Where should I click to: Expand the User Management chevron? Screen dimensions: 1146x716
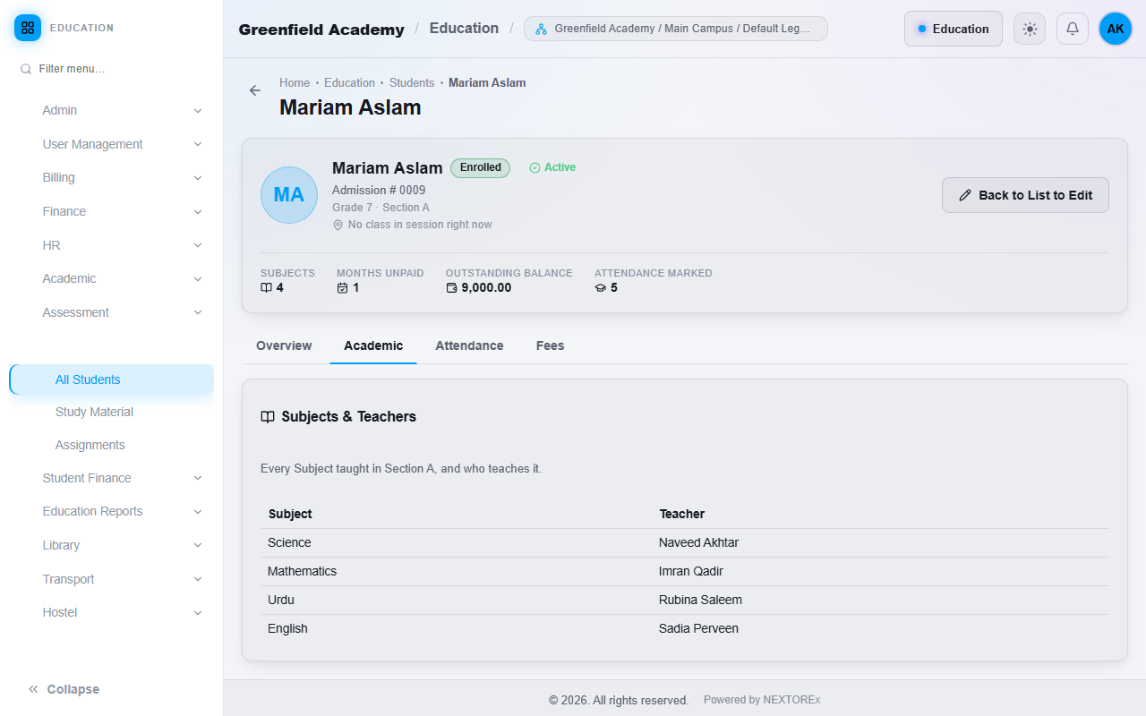pos(198,144)
